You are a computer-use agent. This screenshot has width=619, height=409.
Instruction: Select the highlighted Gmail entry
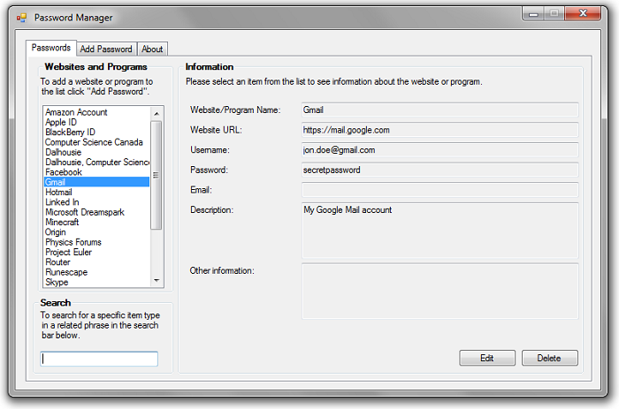click(97, 182)
